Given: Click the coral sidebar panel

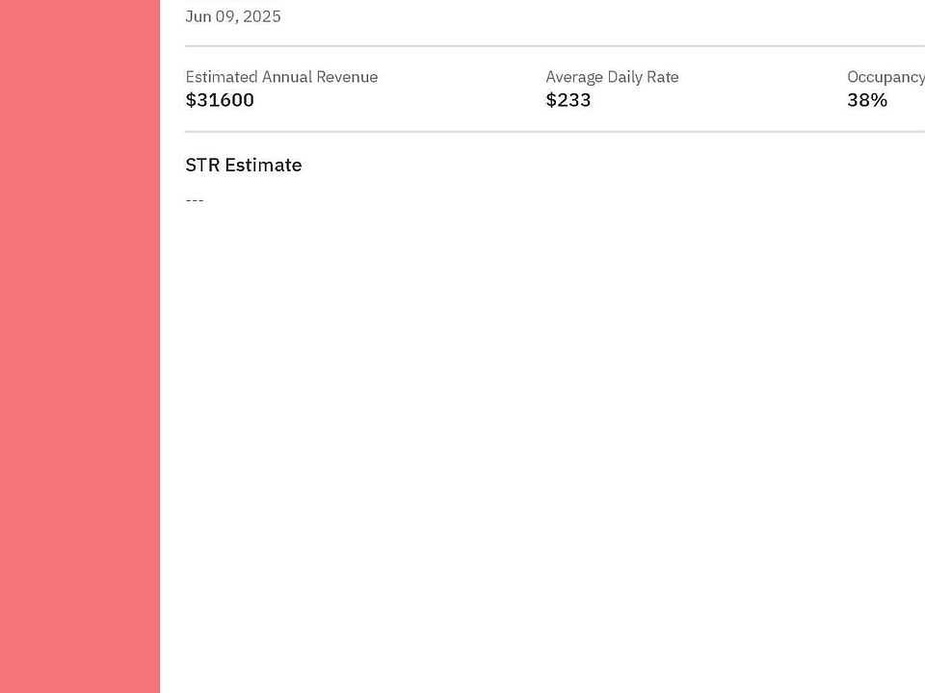Looking at the screenshot, I should click(x=79, y=346).
